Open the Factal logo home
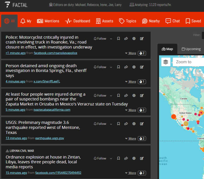The width and height of the screenshot is (204, 179). click(16, 5)
